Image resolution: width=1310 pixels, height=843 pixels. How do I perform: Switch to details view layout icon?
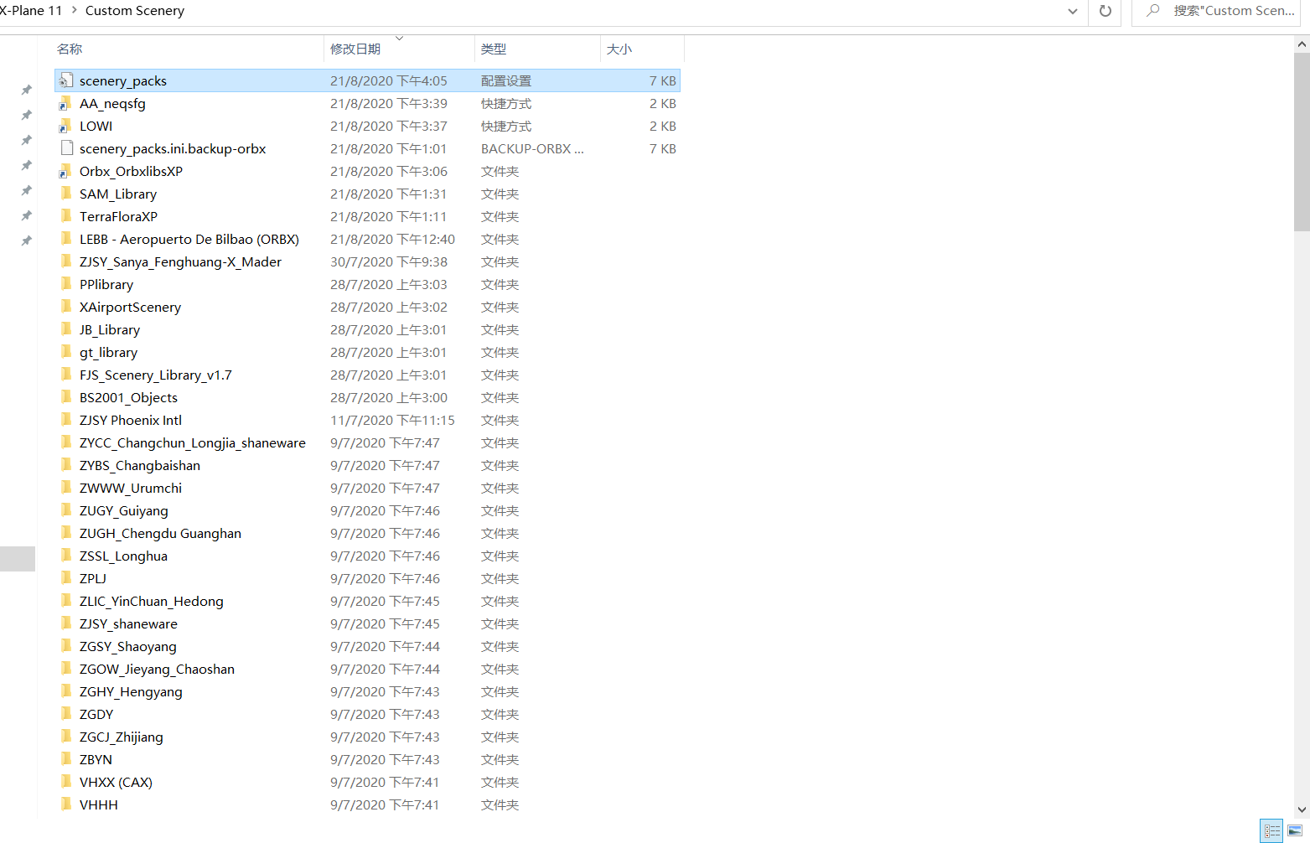click(x=1271, y=830)
